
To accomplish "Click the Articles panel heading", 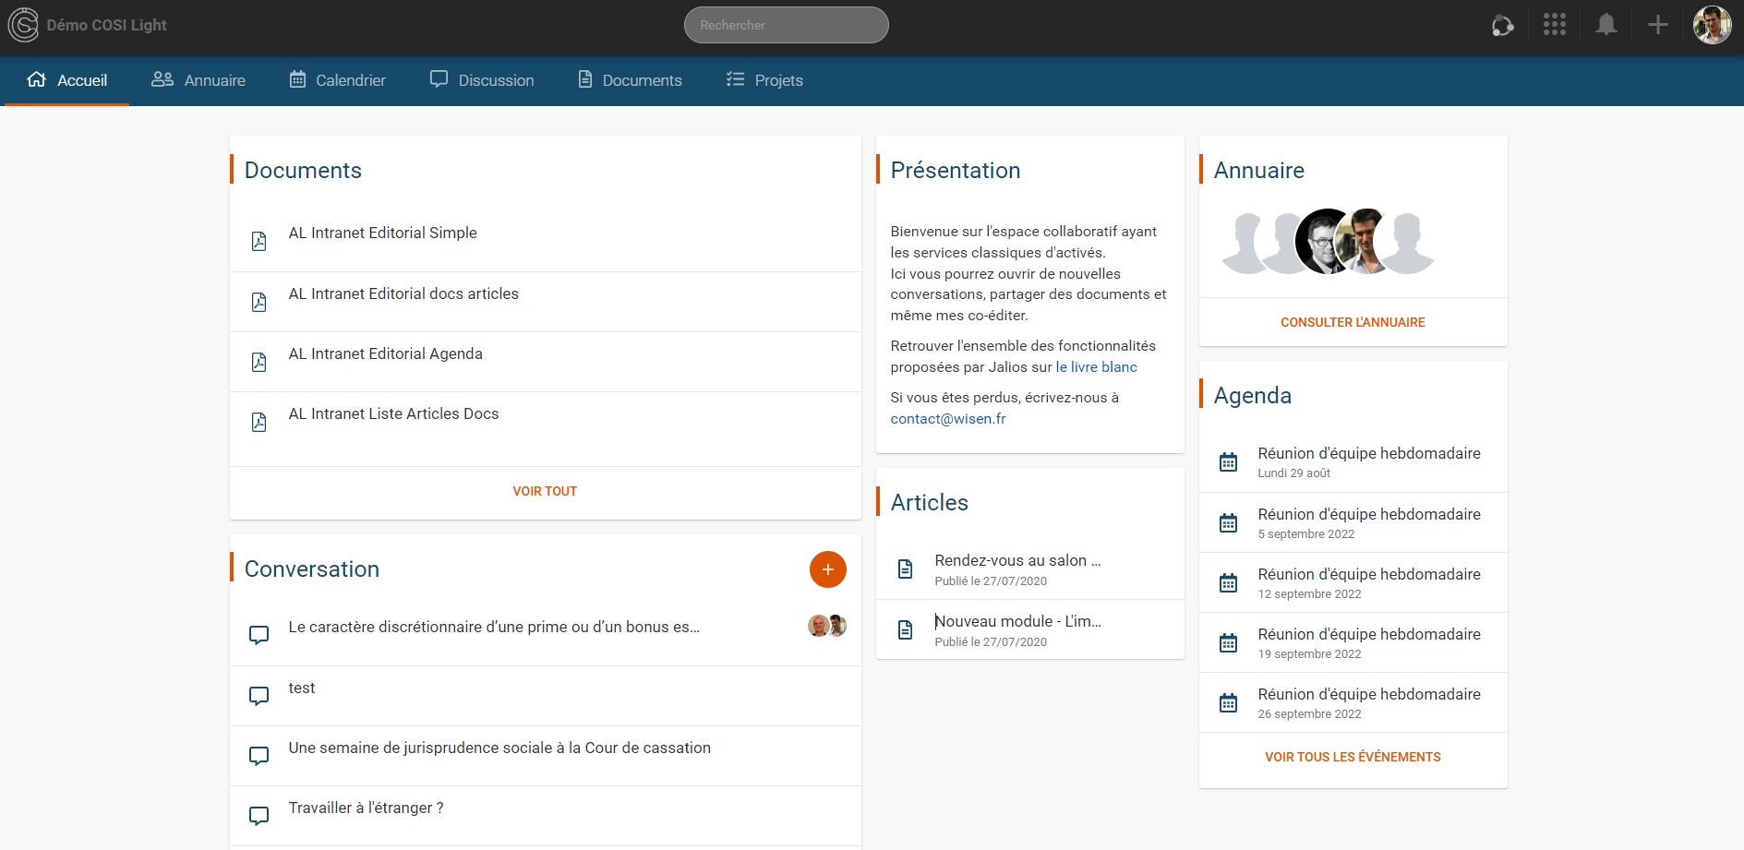I will coord(929,502).
